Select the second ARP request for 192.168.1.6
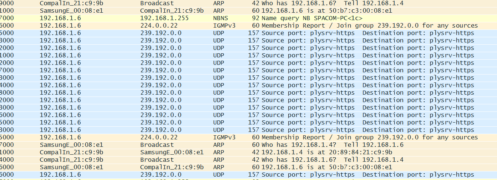Viewport: 497px width, 180px height. [248, 160]
